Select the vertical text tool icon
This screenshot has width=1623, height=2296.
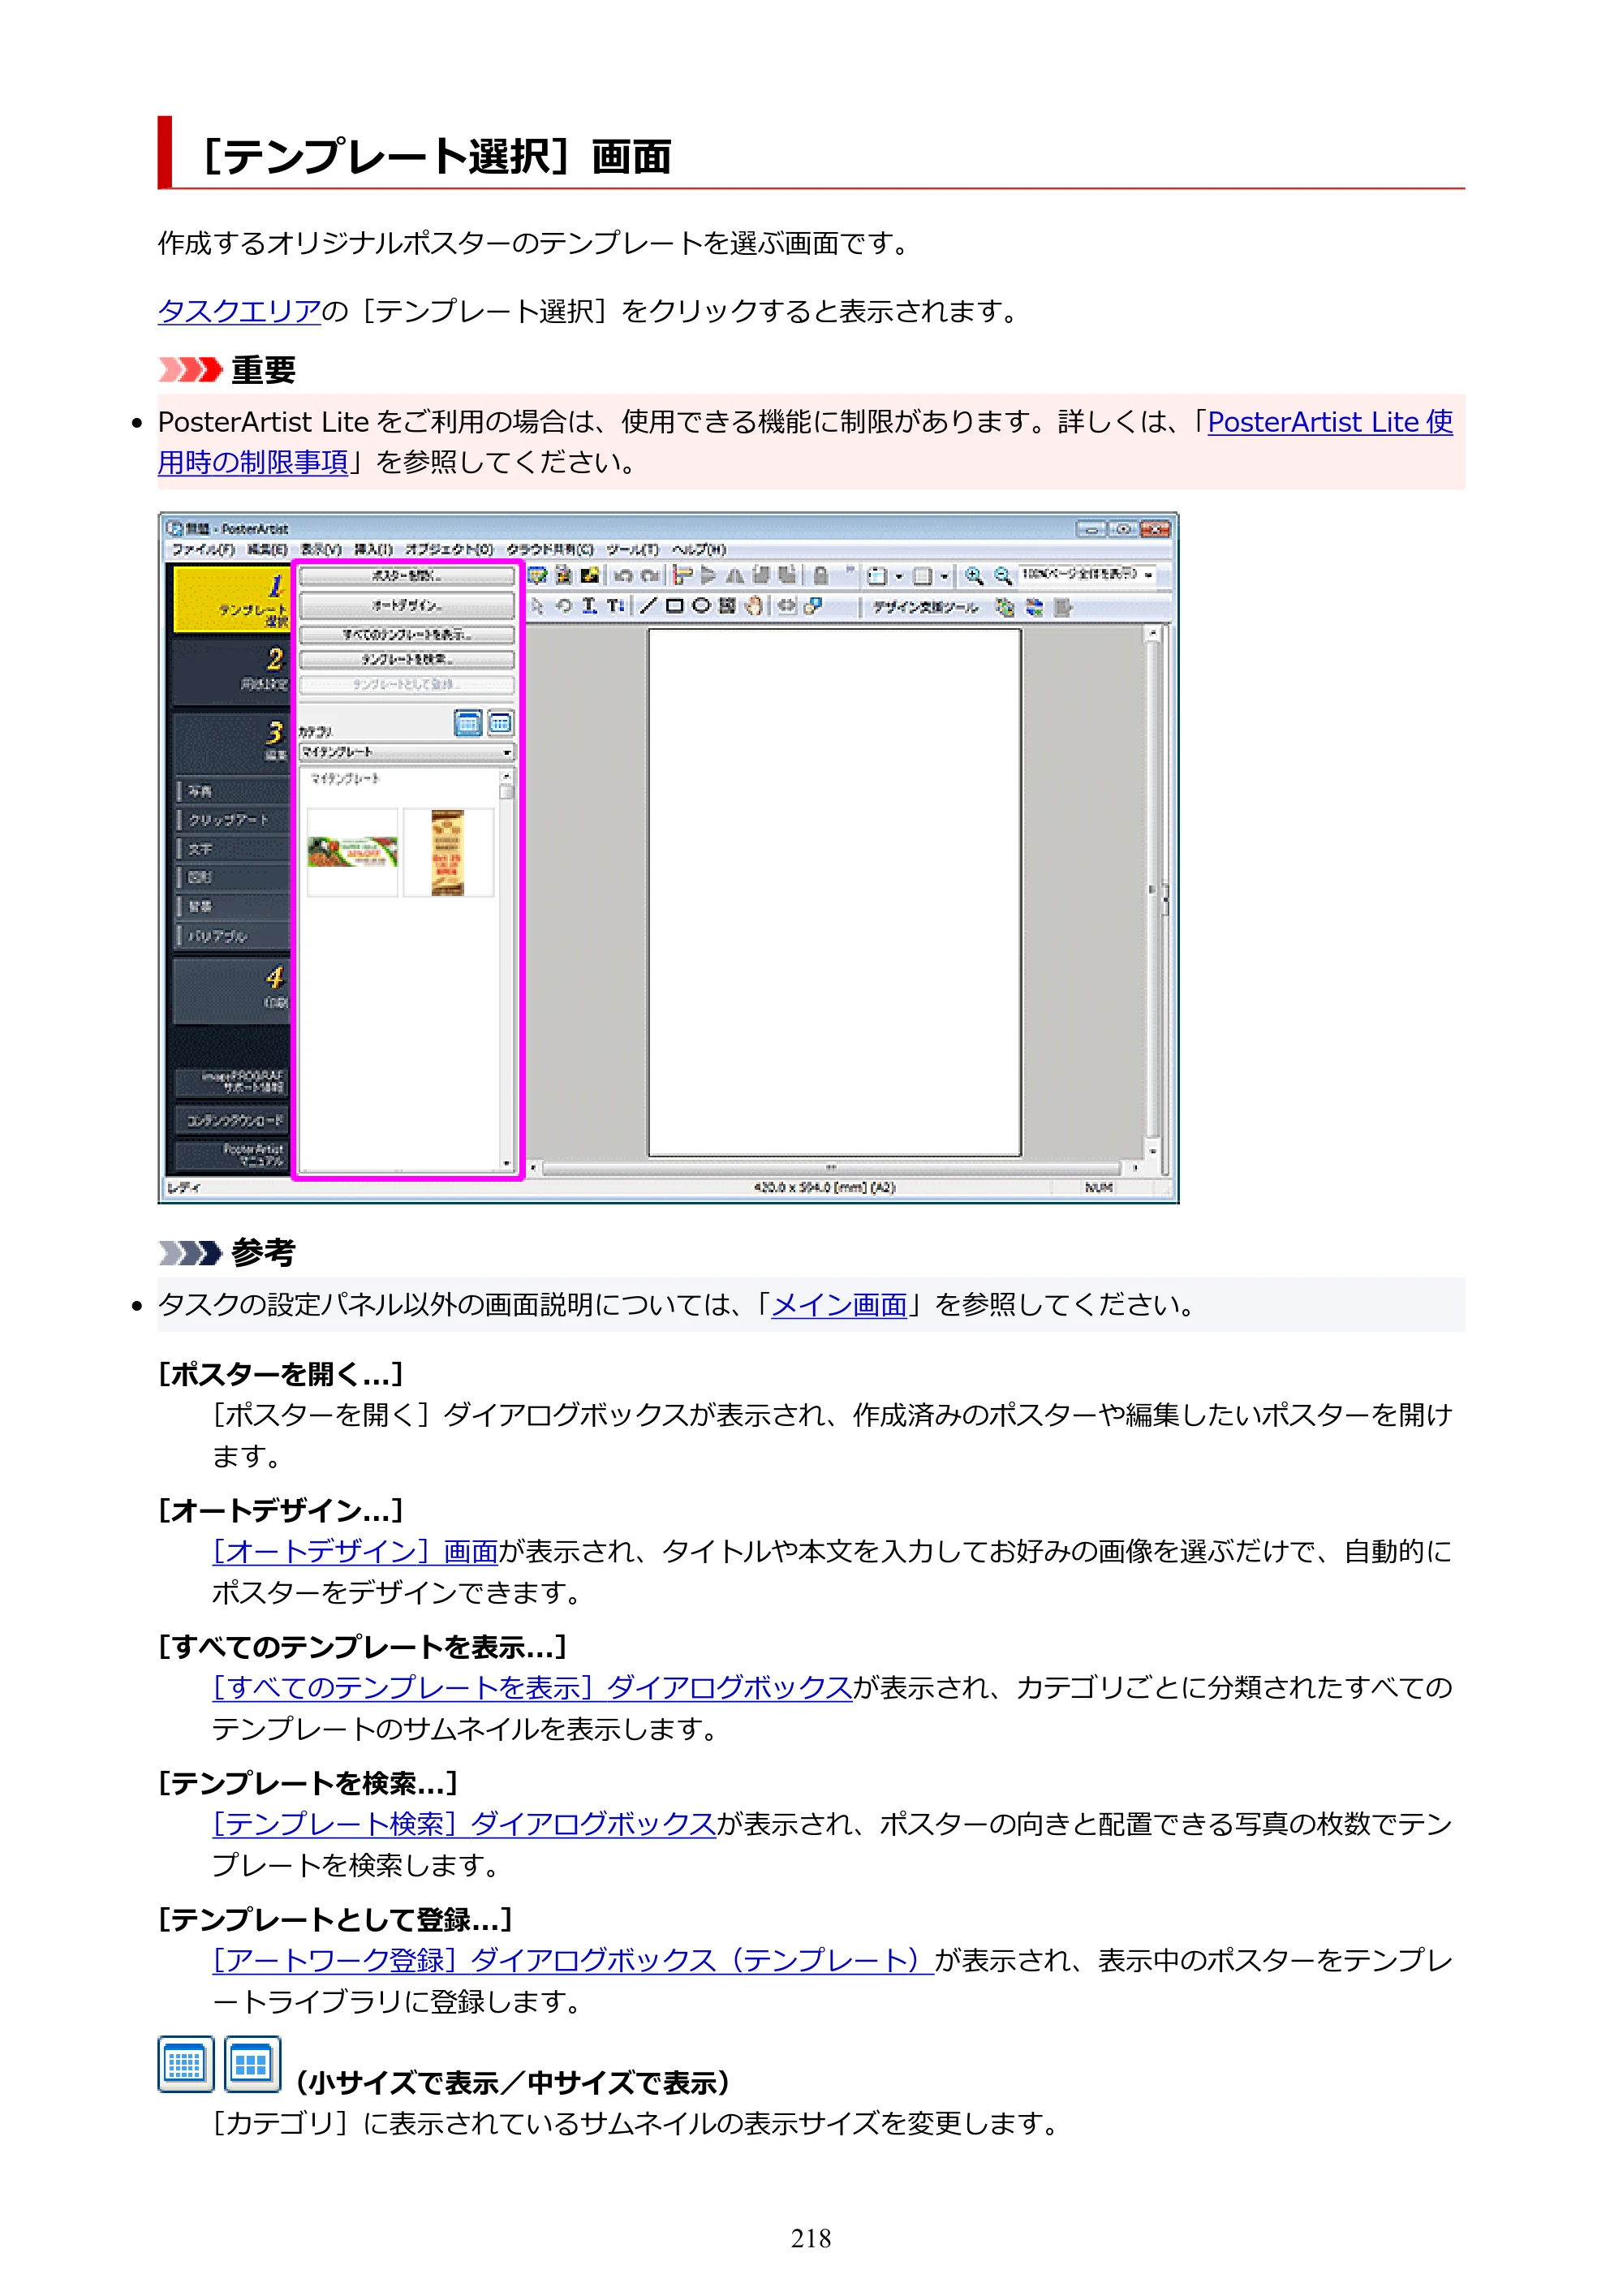[x=615, y=605]
